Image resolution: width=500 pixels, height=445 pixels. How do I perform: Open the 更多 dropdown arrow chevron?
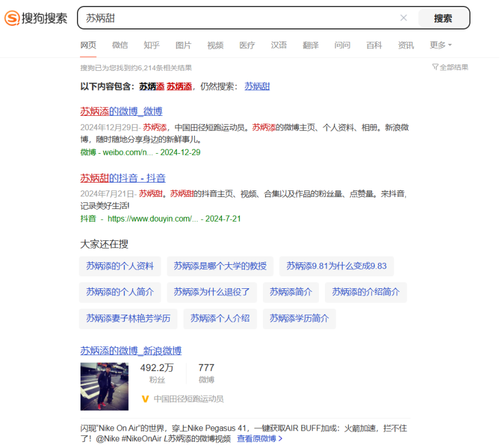coord(449,44)
